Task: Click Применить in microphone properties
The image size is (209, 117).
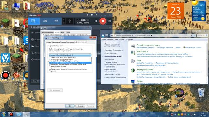Action: coord(90,106)
